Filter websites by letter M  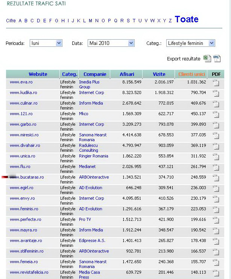coord(90,21)
